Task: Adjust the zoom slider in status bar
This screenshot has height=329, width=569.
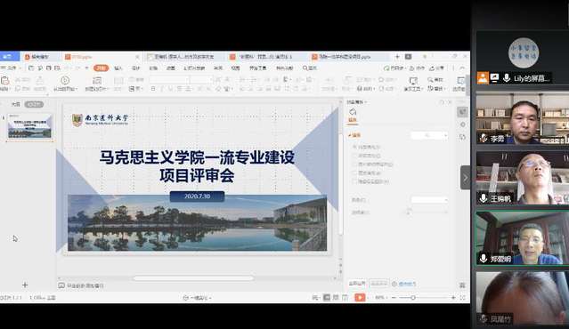Action: click(x=412, y=298)
